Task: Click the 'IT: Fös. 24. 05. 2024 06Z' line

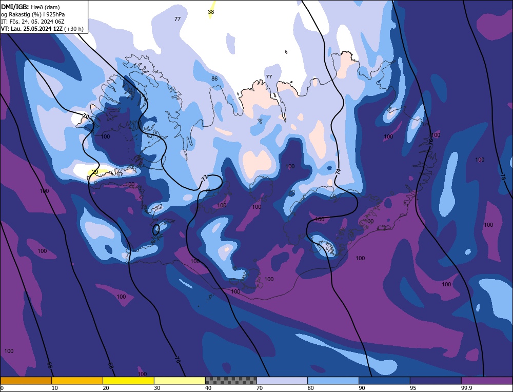Action: [x=33, y=22]
